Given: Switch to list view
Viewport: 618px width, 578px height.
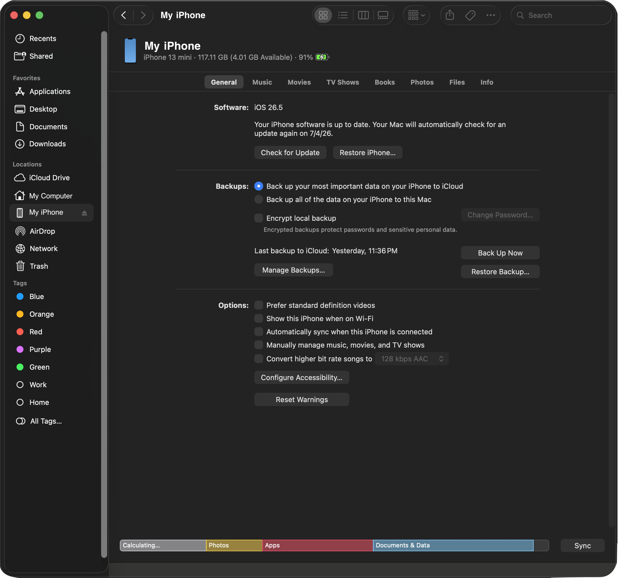Looking at the screenshot, I should [342, 15].
